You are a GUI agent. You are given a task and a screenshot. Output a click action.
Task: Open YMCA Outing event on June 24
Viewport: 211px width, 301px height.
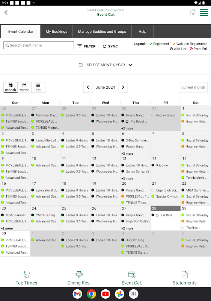pos(45,215)
